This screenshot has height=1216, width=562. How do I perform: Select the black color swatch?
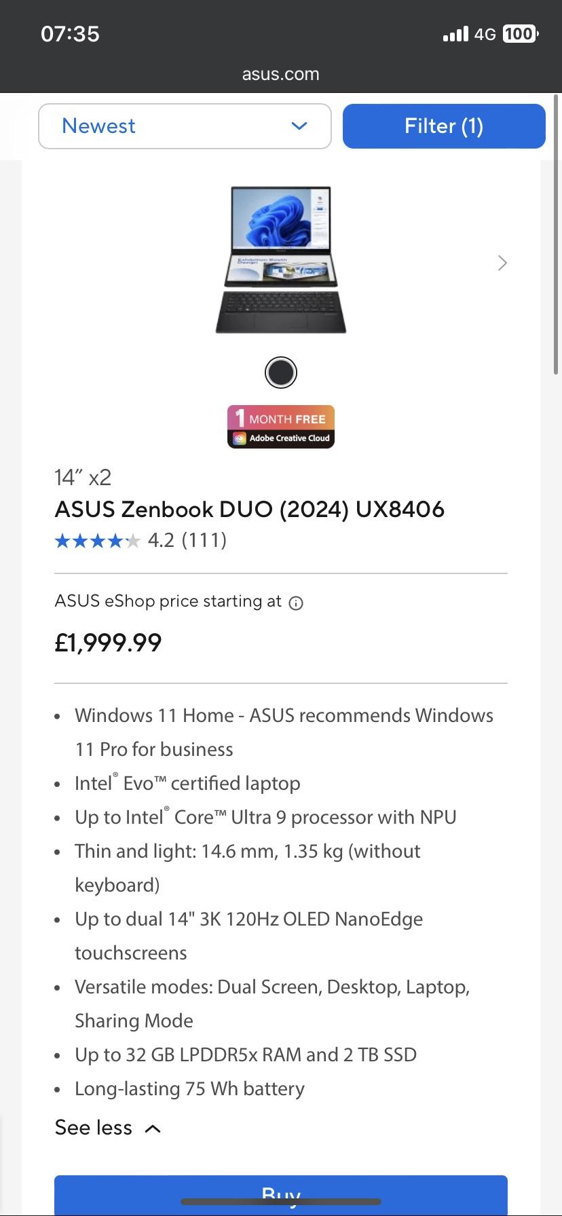click(x=281, y=373)
